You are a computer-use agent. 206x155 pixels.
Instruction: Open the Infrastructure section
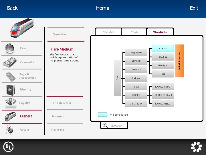click(x=61, y=103)
